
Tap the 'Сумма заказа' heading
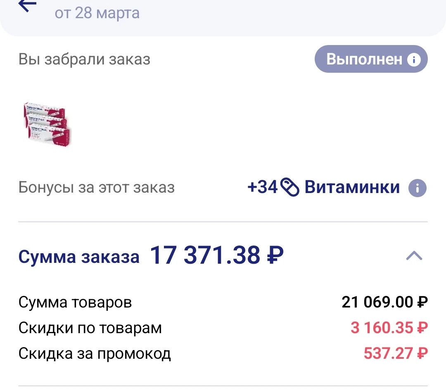(x=79, y=257)
